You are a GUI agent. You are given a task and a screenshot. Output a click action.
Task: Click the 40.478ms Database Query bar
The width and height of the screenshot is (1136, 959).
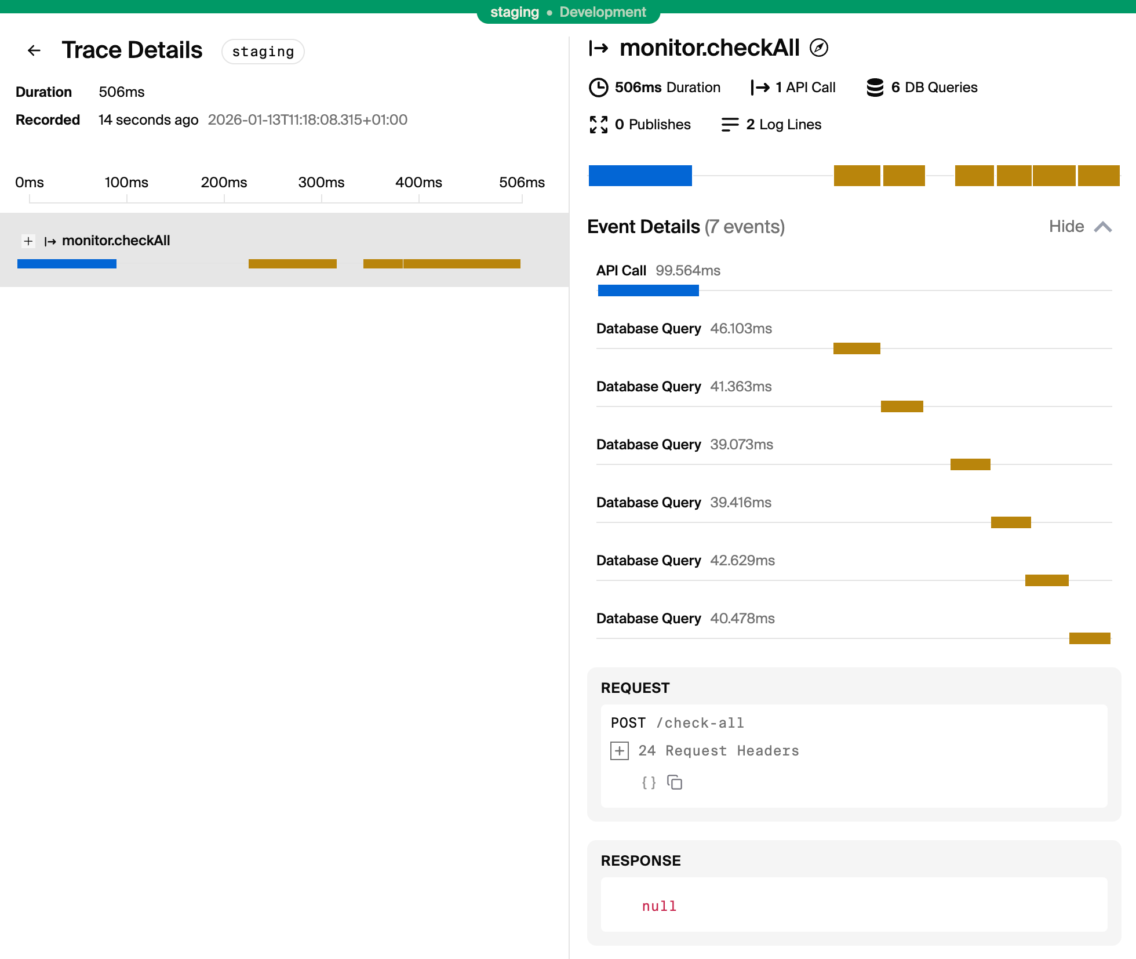pyautogui.click(x=1090, y=638)
